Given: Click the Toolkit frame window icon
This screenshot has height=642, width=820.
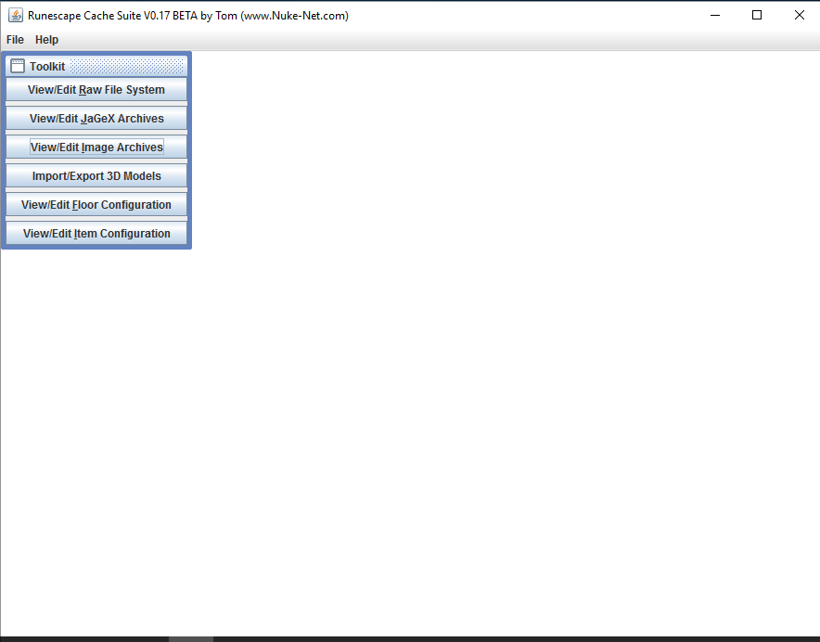Looking at the screenshot, I should click(x=18, y=66).
